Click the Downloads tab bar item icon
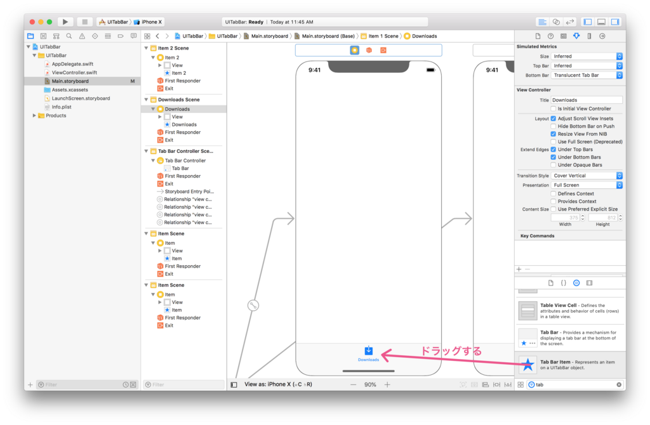This screenshot has height=425, width=650. [369, 351]
